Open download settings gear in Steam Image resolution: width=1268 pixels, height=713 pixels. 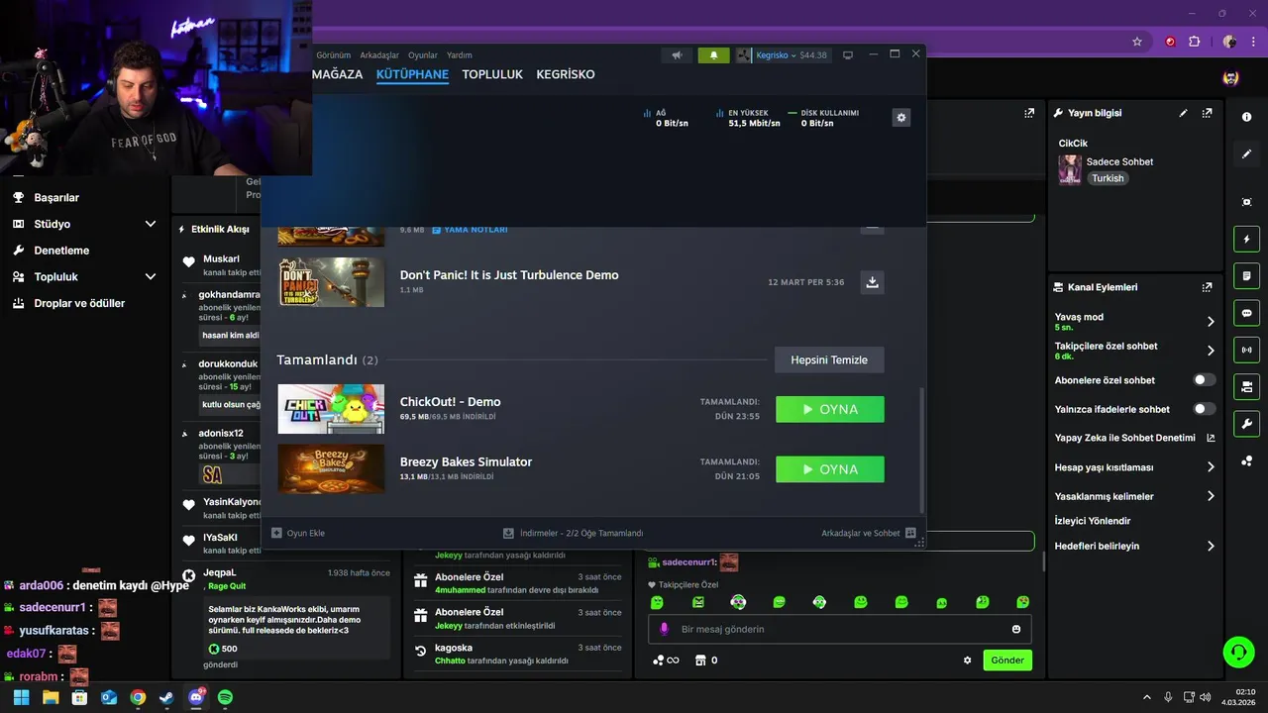(x=900, y=118)
